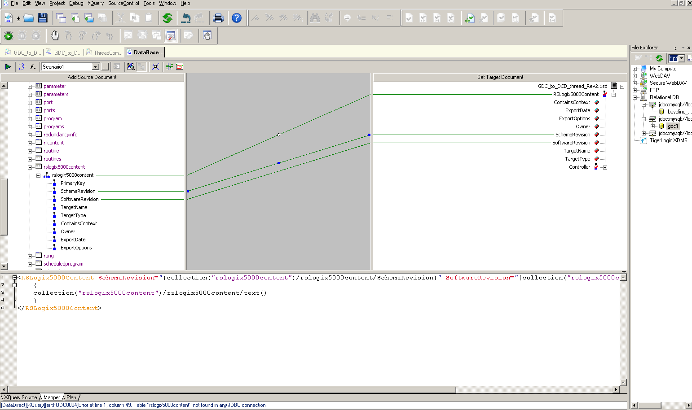Click the Print icon in toolbar
This screenshot has width=692, height=410.
tap(218, 18)
